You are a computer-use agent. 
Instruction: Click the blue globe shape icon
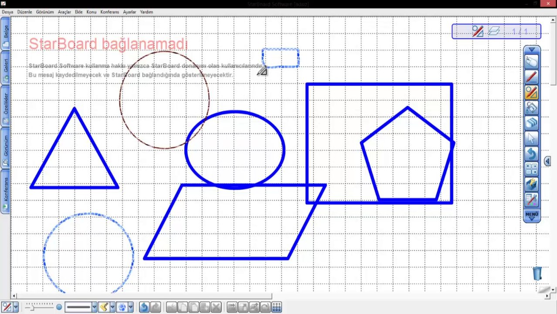coord(122,307)
